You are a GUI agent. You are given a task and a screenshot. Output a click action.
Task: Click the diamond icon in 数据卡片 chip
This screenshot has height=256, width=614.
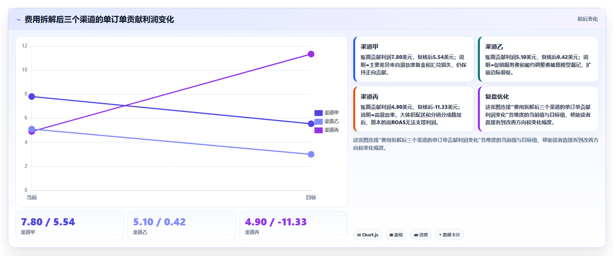pyautogui.click(x=440, y=235)
